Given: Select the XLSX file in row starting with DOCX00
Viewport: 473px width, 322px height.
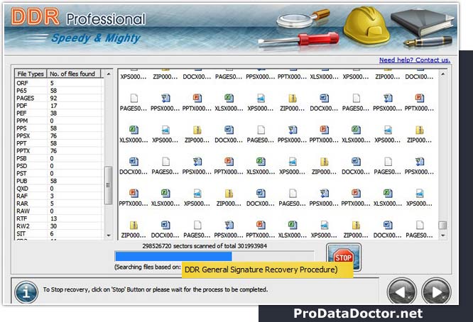Looking at the screenshot, I should click(261, 166).
